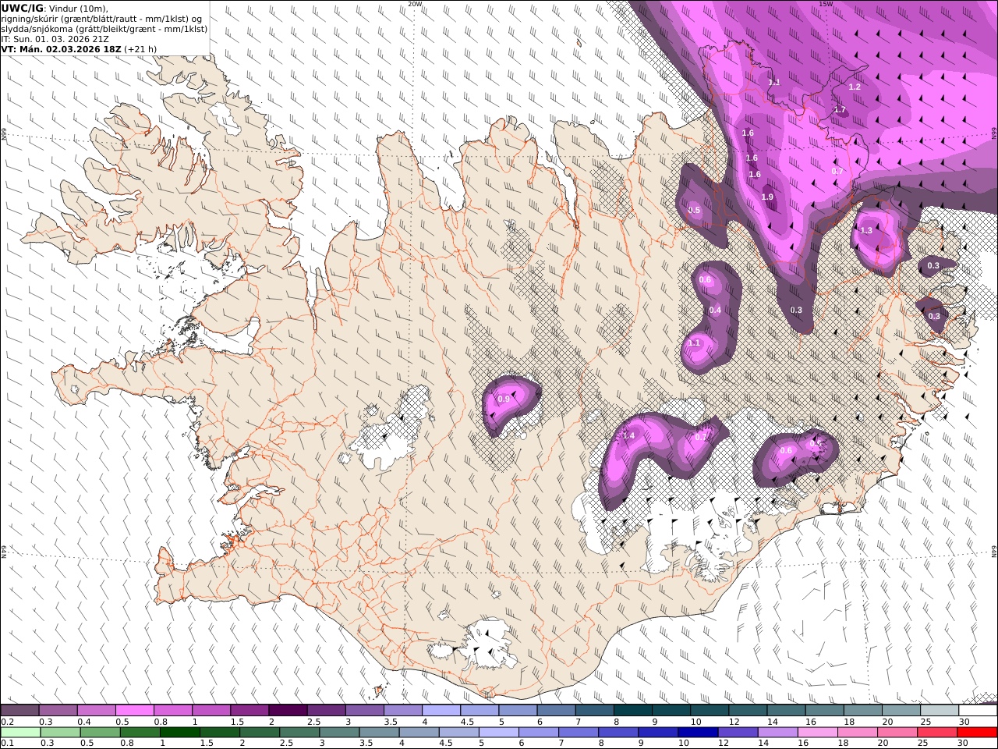
Task: Pick the bright red 30 swatch in lower legend
Action: tap(977, 733)
